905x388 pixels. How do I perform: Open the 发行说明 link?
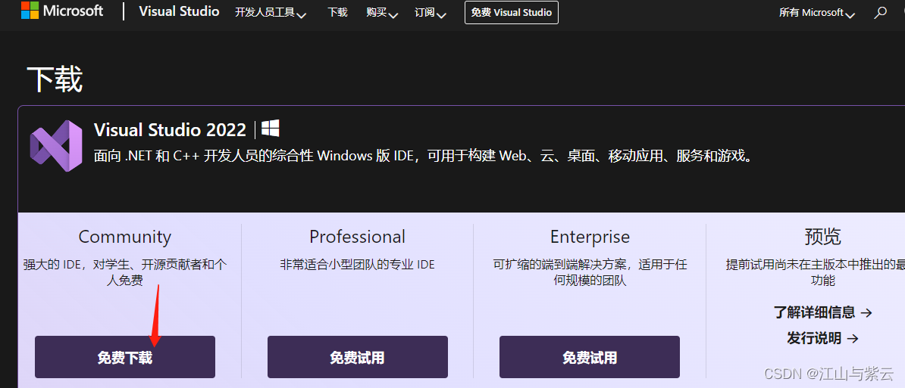[x=822, y=338]
